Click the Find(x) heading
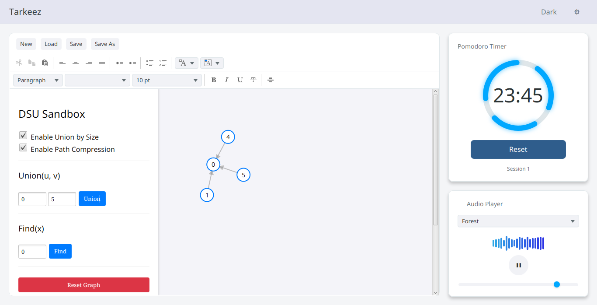 tap(31, 228)
